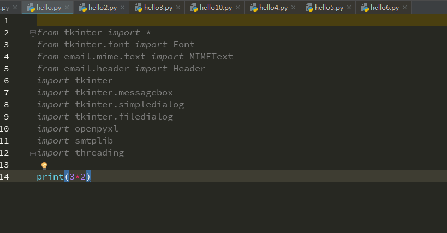Go to the hello6.py tab
Viewport: 447px width, 233px height.
click(385, 8)
